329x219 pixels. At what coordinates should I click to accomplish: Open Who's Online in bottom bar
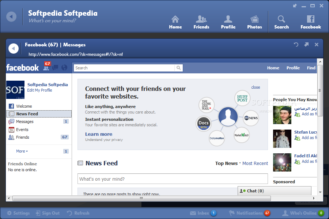tap(303, 213)
